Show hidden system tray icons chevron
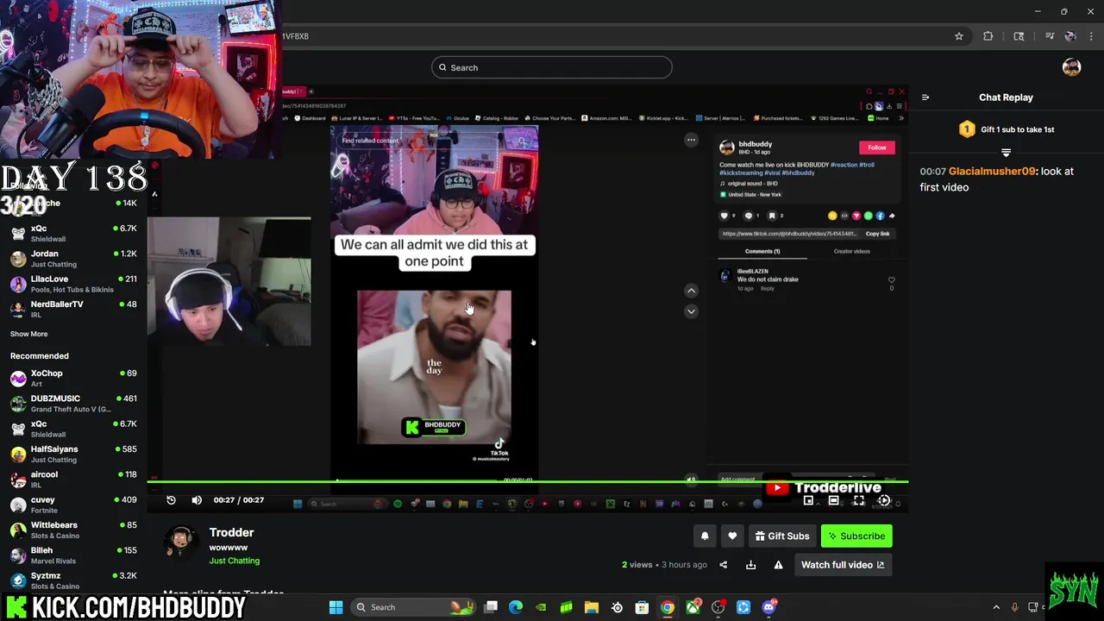 996,607
